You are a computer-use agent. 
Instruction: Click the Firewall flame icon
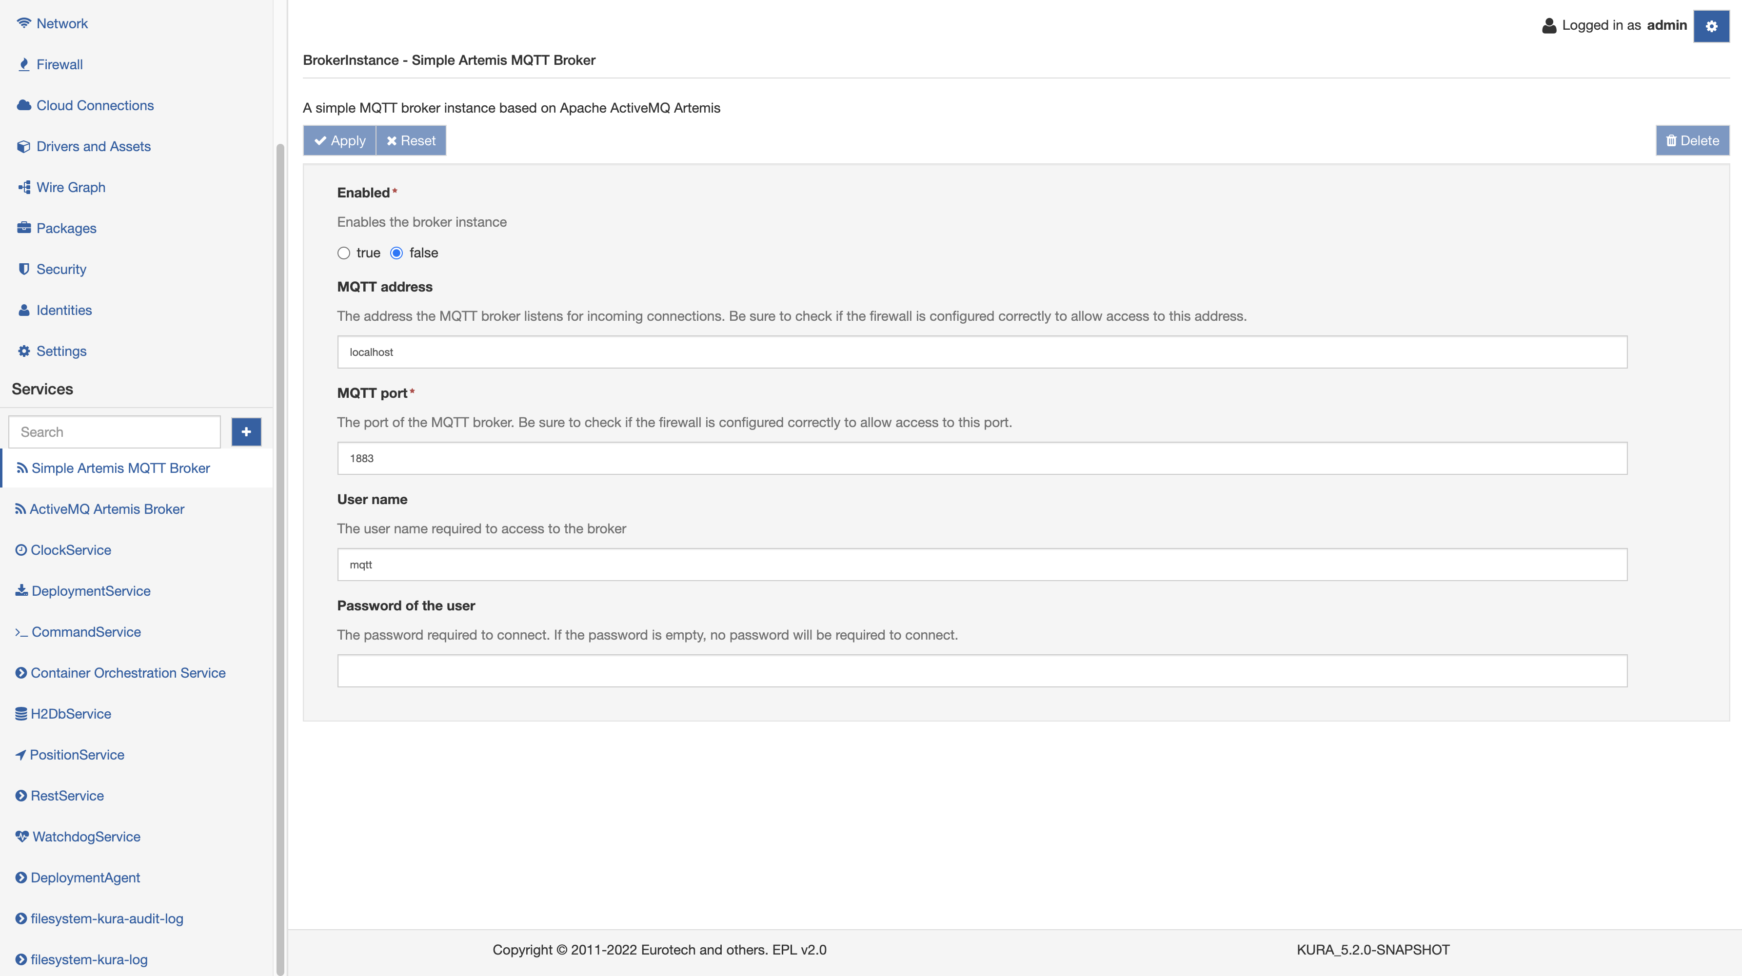[24, 64]
